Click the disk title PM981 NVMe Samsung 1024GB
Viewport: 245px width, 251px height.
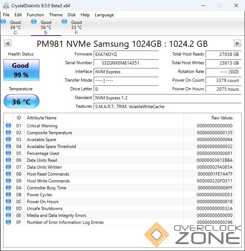coord(122,44)
